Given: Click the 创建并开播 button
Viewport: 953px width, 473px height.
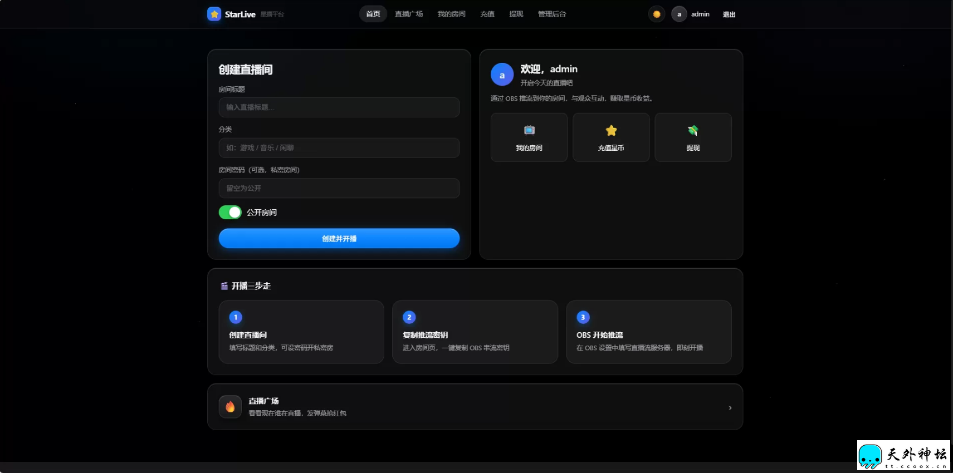Looking at the screenshot, I should pyautogui.click(x=339, y=238).
